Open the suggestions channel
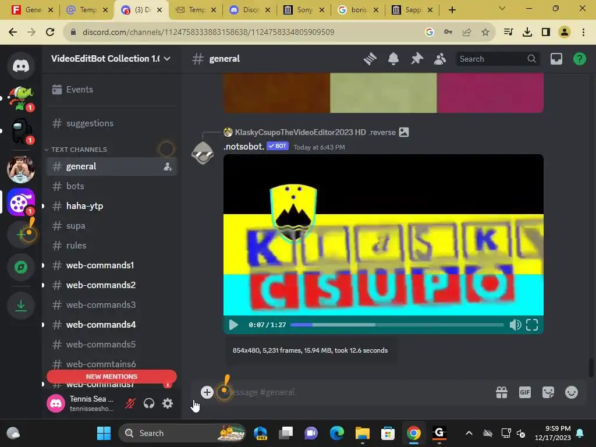This screenshot has height=447, width=596. (112, 123)
